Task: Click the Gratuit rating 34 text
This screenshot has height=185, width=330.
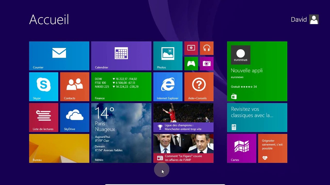Action: (x=244, y=87)
